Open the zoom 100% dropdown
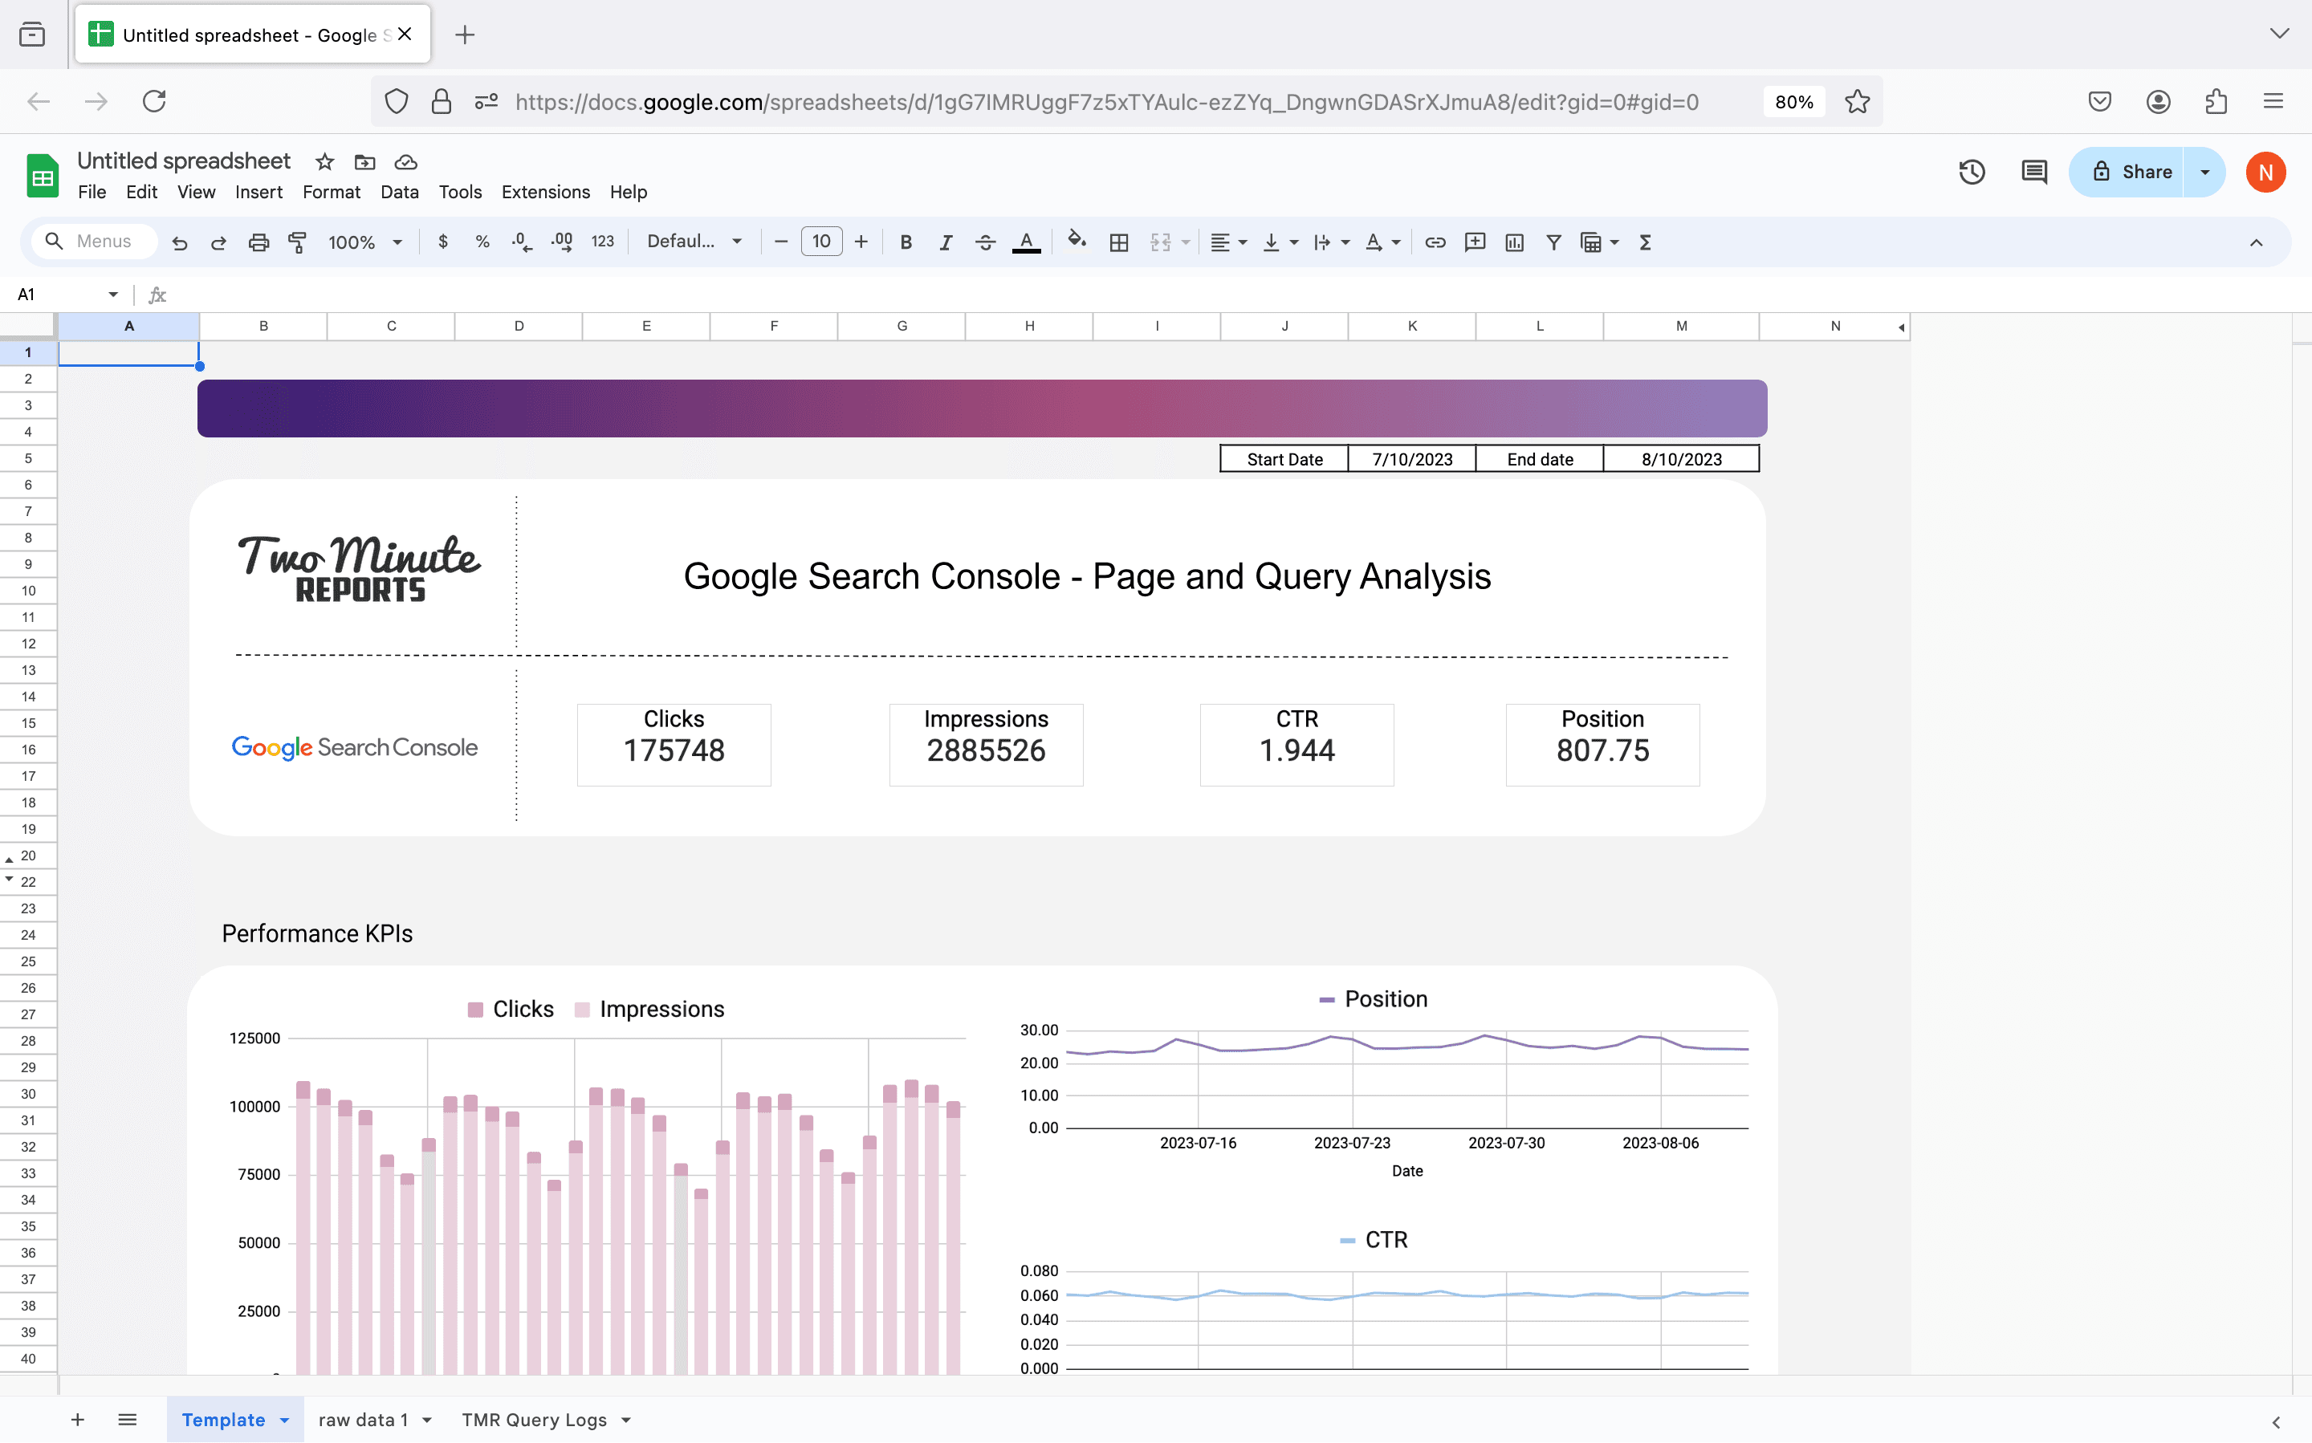 click(x=364, y=242)
